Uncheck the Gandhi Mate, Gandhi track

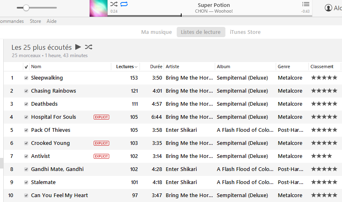click(26, 169)
